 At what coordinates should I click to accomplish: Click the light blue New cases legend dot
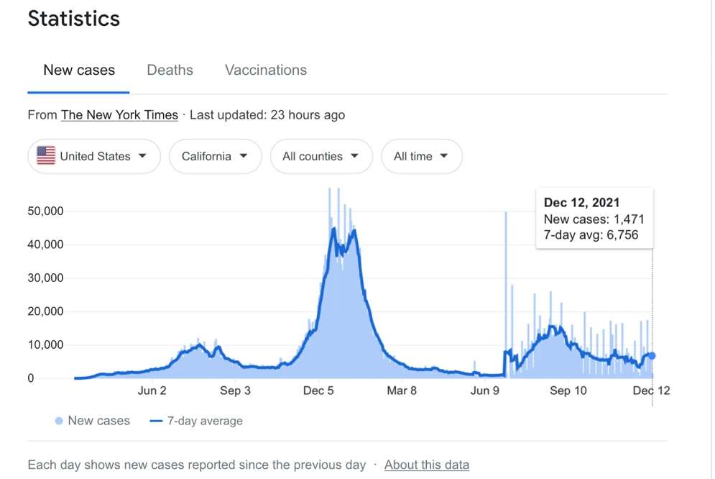(59, 421)
